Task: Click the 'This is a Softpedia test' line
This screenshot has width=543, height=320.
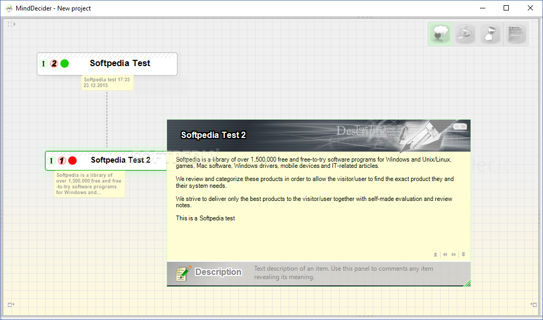Action: tap(205, 218)
